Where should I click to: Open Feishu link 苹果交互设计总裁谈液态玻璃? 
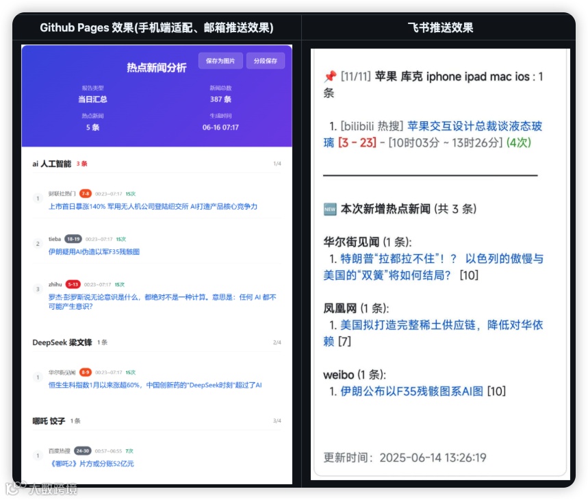pyautogui.click(x=433, y=134)
